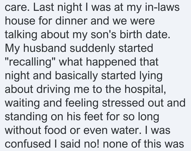Click the word "driving" in the paragraph
The height and width of the screenshot is (151, 191).
tap(53, 89)
